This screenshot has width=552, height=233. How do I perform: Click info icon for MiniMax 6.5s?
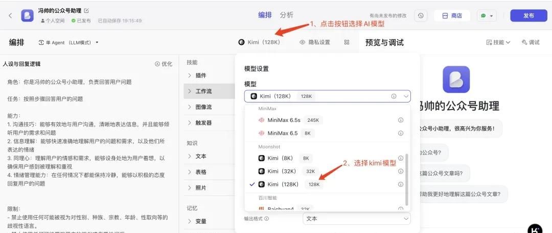401,120
